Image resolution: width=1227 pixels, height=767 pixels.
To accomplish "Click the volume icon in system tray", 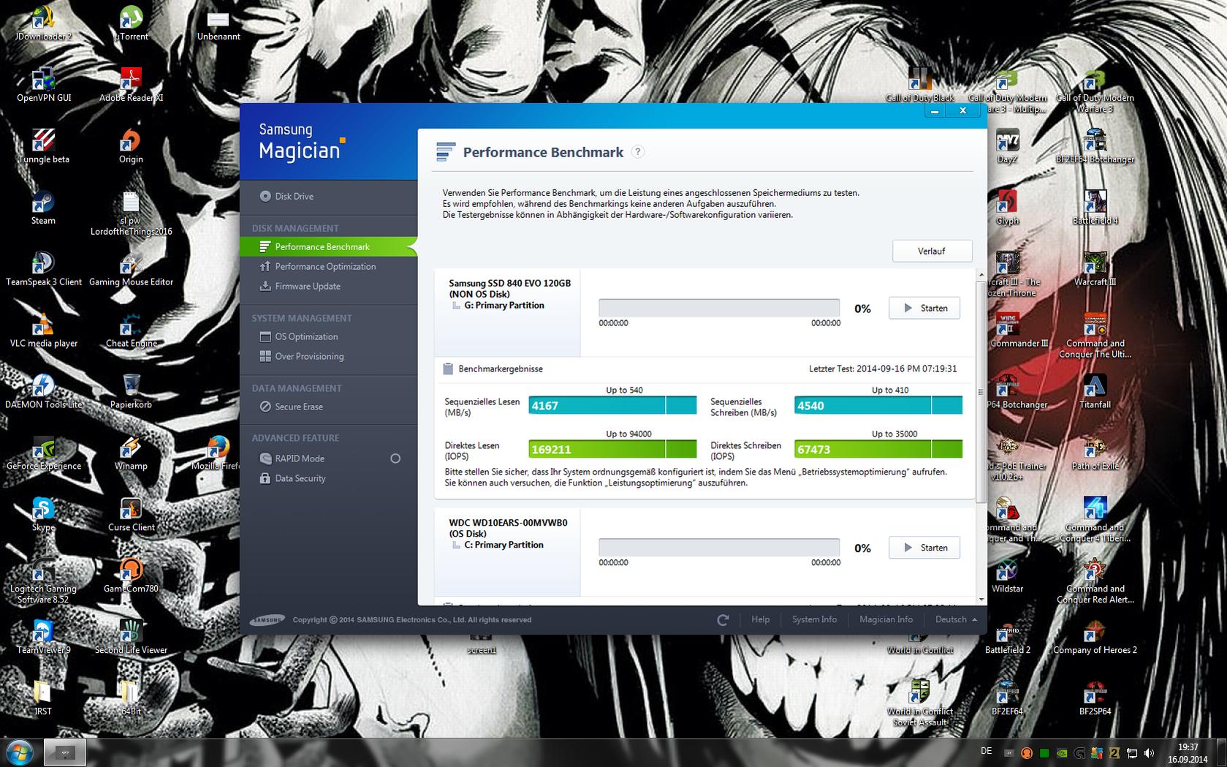I will pyautogui.click(x=1149, y=753).
